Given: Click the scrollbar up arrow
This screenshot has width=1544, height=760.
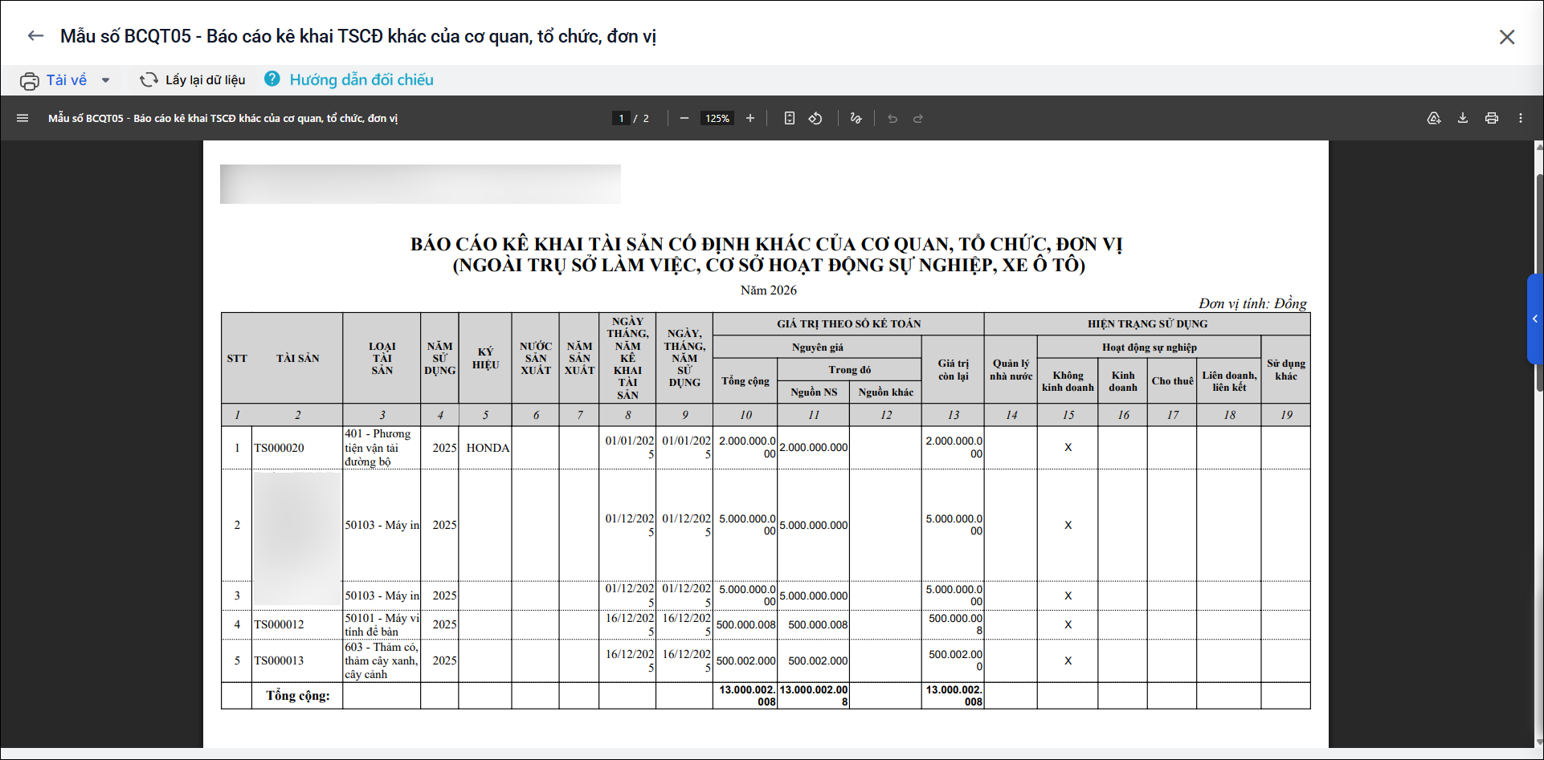Looking at the screenshot, I should (1539, 146).
